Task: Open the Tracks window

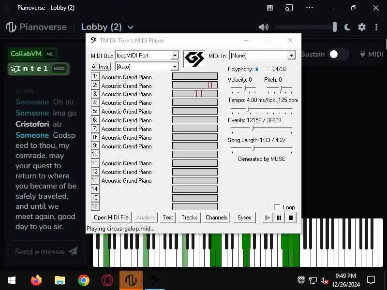Action: point(190,217)
